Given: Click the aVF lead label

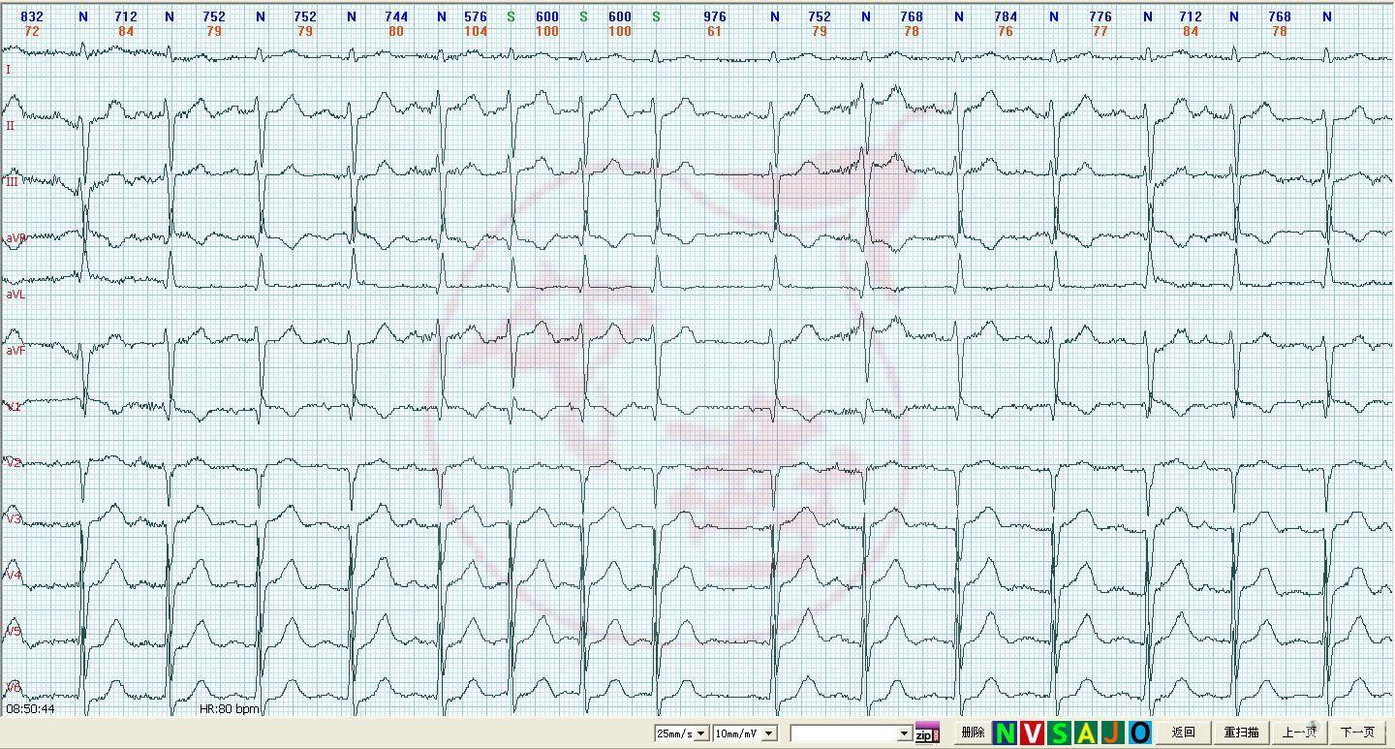Looking at the screenshot, I should [15, 350].
